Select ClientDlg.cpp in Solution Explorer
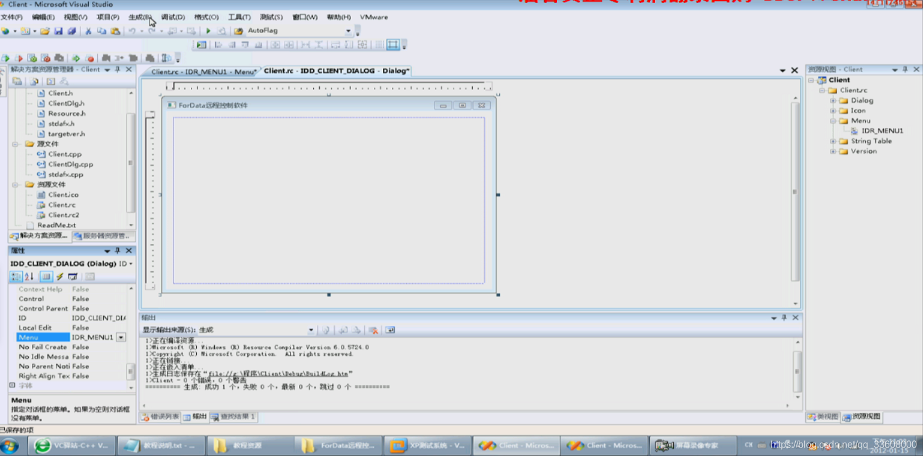 (x=70, y=164)
